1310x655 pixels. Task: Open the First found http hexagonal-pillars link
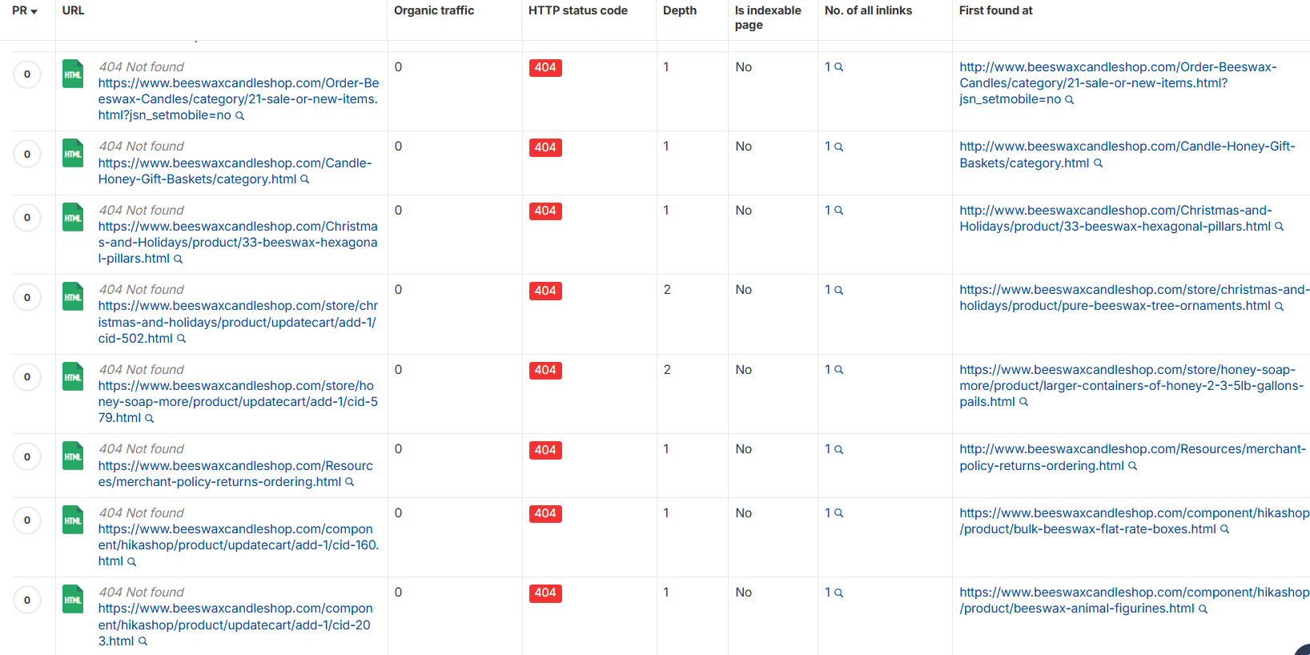1116,219
